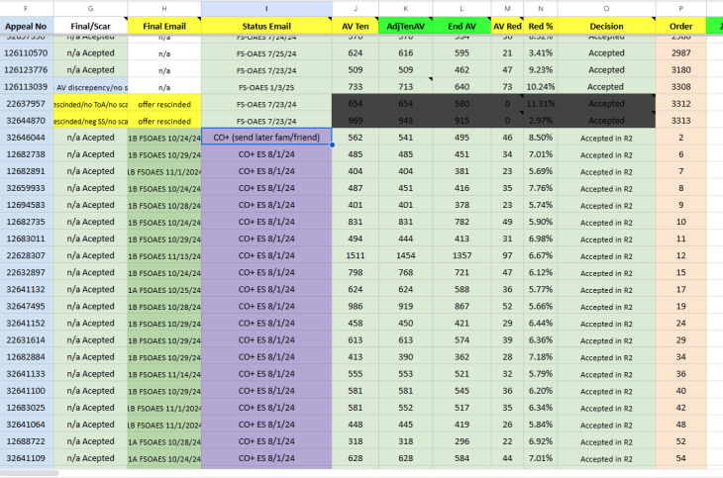Select the 'AV discrepency' cell in Final/Scar
Screen dimensions: 723x478
click(90, 87)
